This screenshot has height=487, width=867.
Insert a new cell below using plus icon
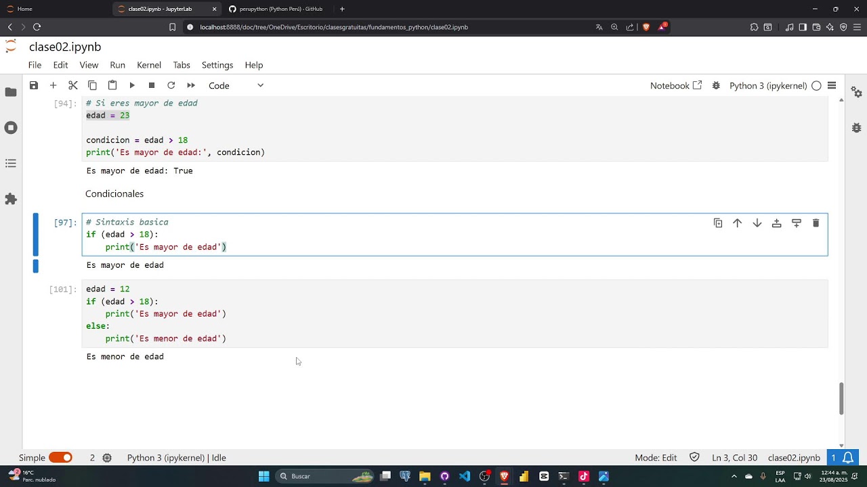point(53,85)
